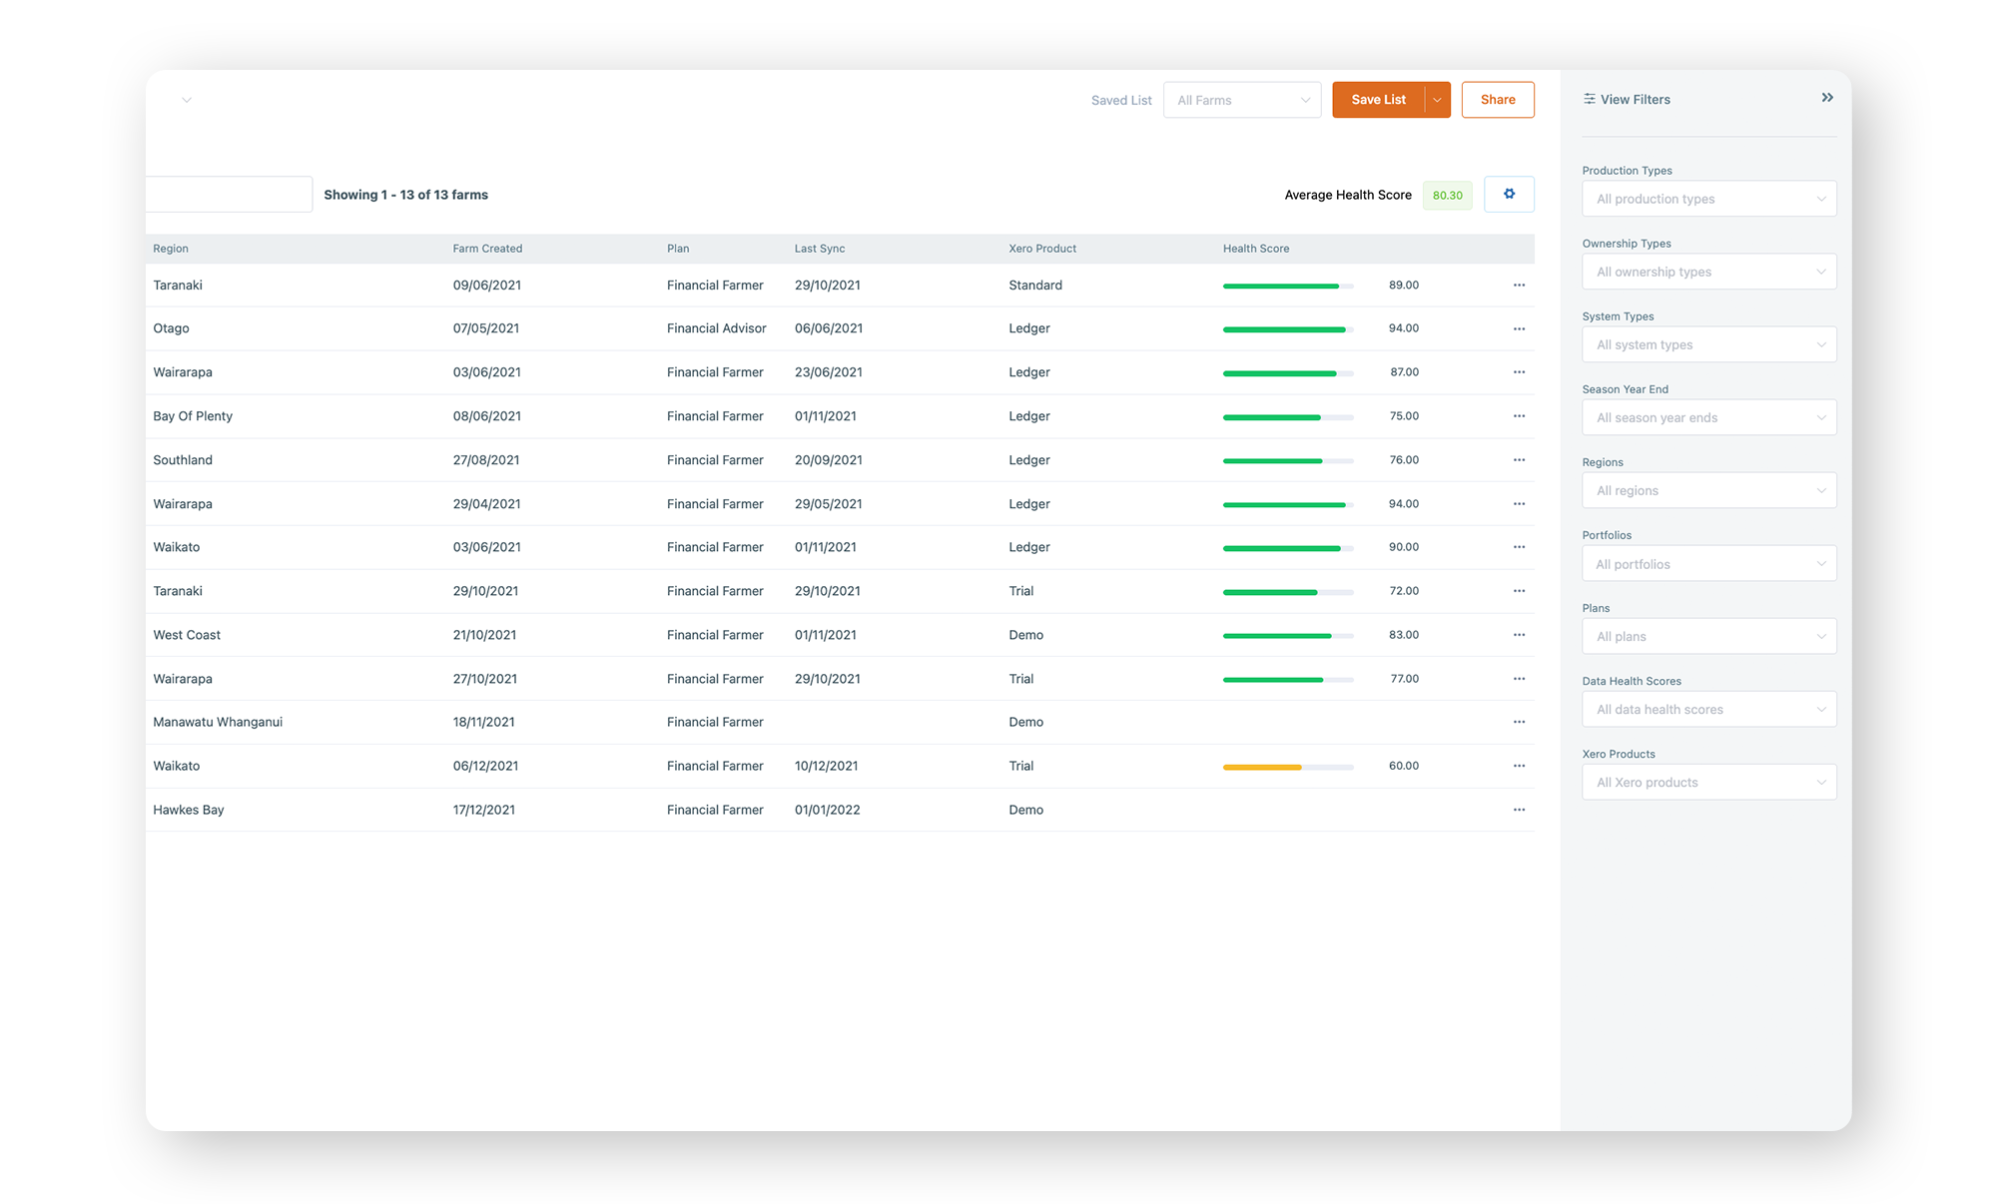Image resolution: width=1997 pixels, height=1204 pixels.
Task: Open row options for Waikato 06/12/2021
Action: (1519, 766)
